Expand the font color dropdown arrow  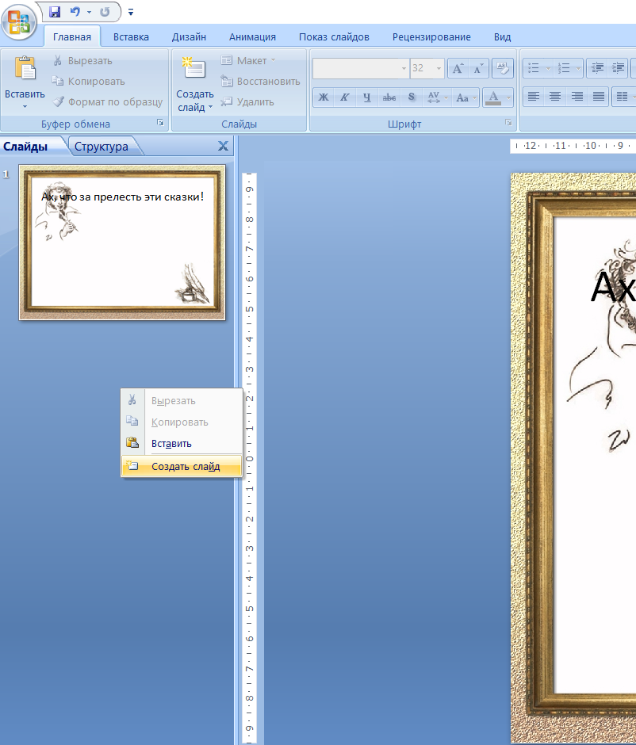pyautogui.click(x=508, y=97)
